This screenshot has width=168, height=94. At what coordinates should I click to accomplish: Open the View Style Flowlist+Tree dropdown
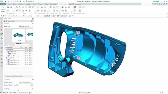coord(26,26)
